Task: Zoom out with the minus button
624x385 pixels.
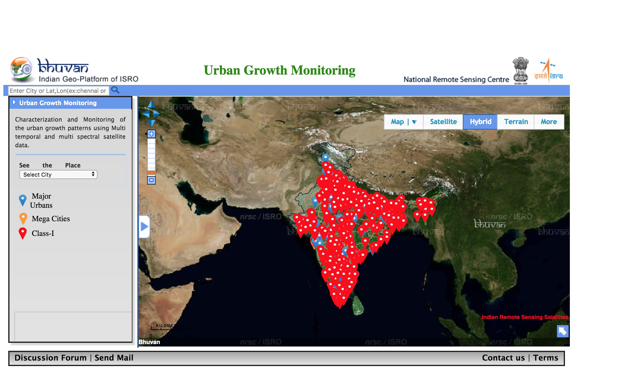Action: [x=151, y=180]
